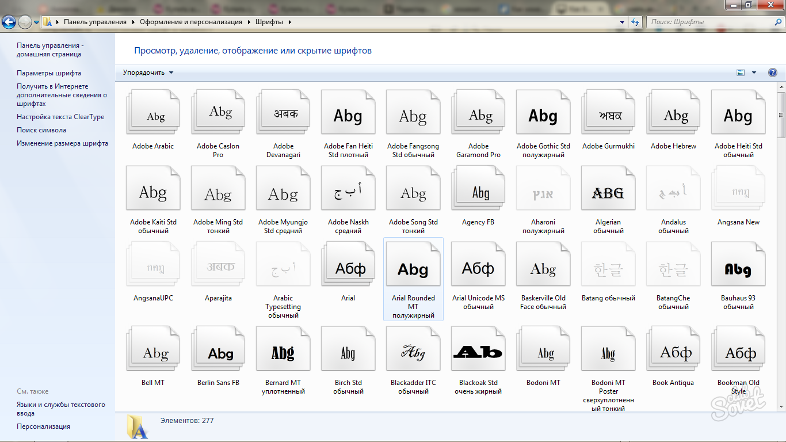Viewport: 786px width, 442px height.
Task: Change the view using the view icon
Action: pos(741,73)
